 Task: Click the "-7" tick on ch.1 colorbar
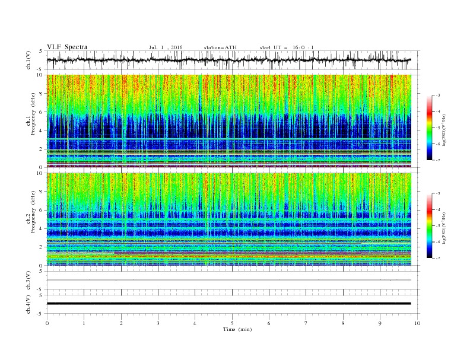pyautogui.click(x=438, y=160)
